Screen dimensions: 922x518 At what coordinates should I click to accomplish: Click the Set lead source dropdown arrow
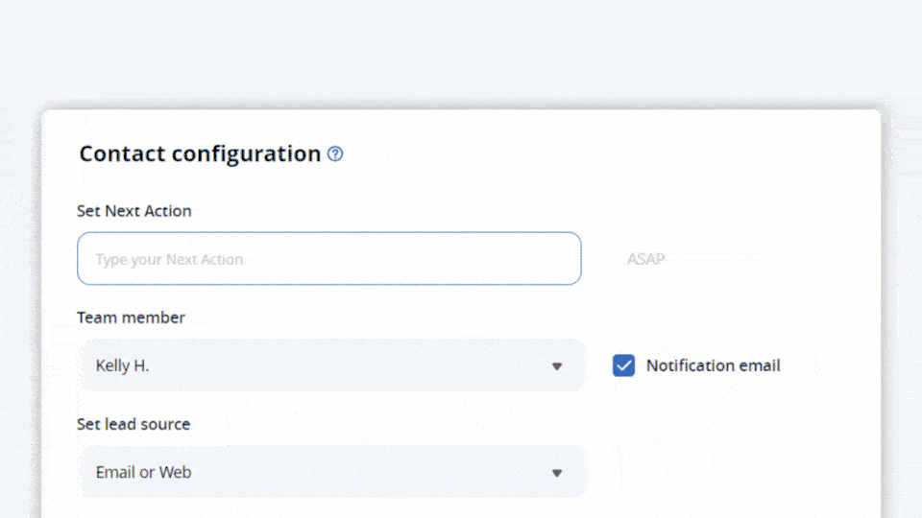pyautogui.click(x=557, y=473)
